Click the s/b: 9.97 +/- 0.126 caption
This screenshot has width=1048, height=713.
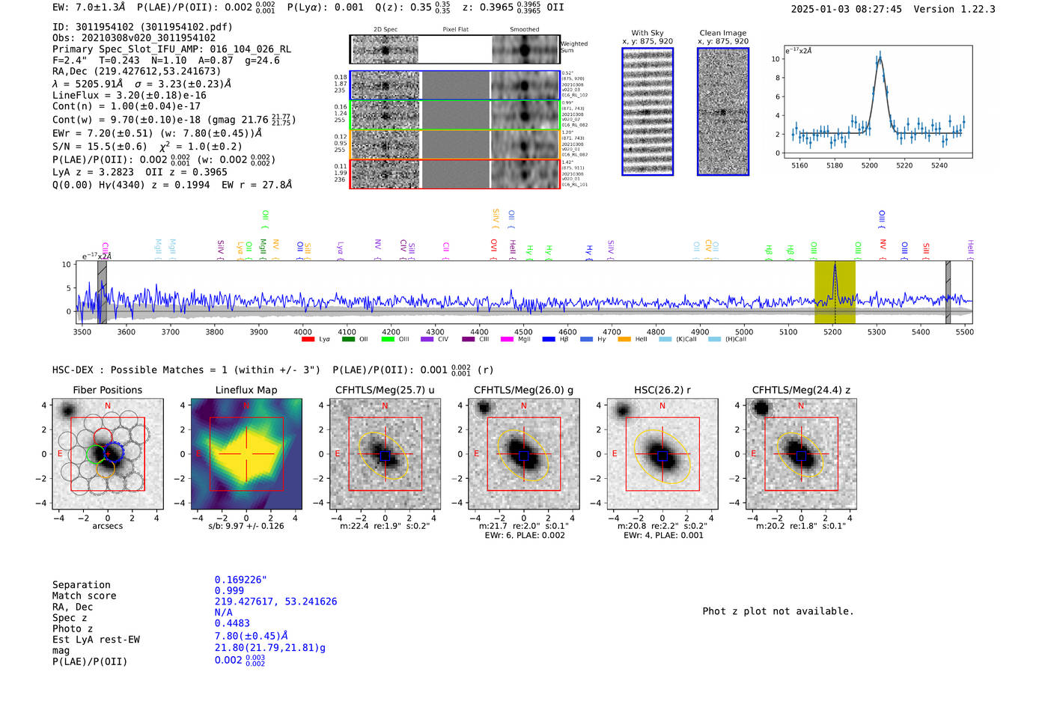coord(246,526)
